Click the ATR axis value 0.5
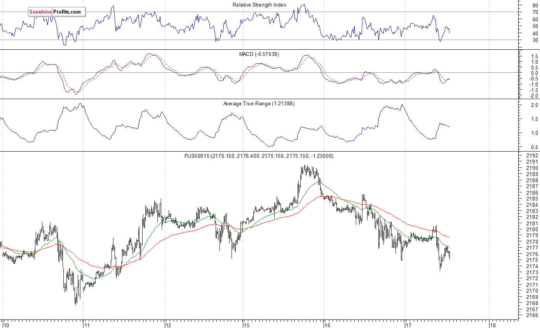The width and height of the screenshot is (540, 328). pos(534,148)
